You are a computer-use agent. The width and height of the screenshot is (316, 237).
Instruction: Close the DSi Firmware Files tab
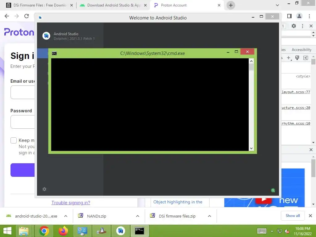click(72, 5)
